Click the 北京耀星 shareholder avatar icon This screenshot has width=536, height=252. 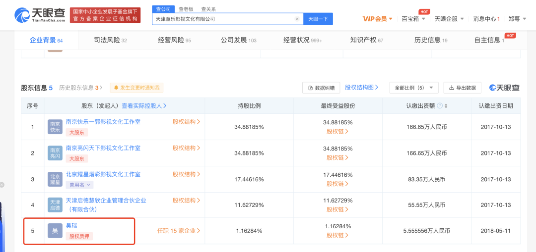point(55,179)
